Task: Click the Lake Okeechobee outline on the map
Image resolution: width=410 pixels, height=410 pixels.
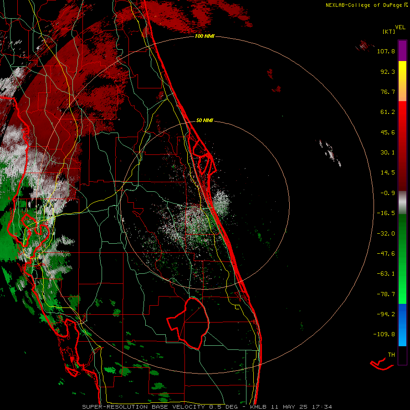Action: coord(188,323)
